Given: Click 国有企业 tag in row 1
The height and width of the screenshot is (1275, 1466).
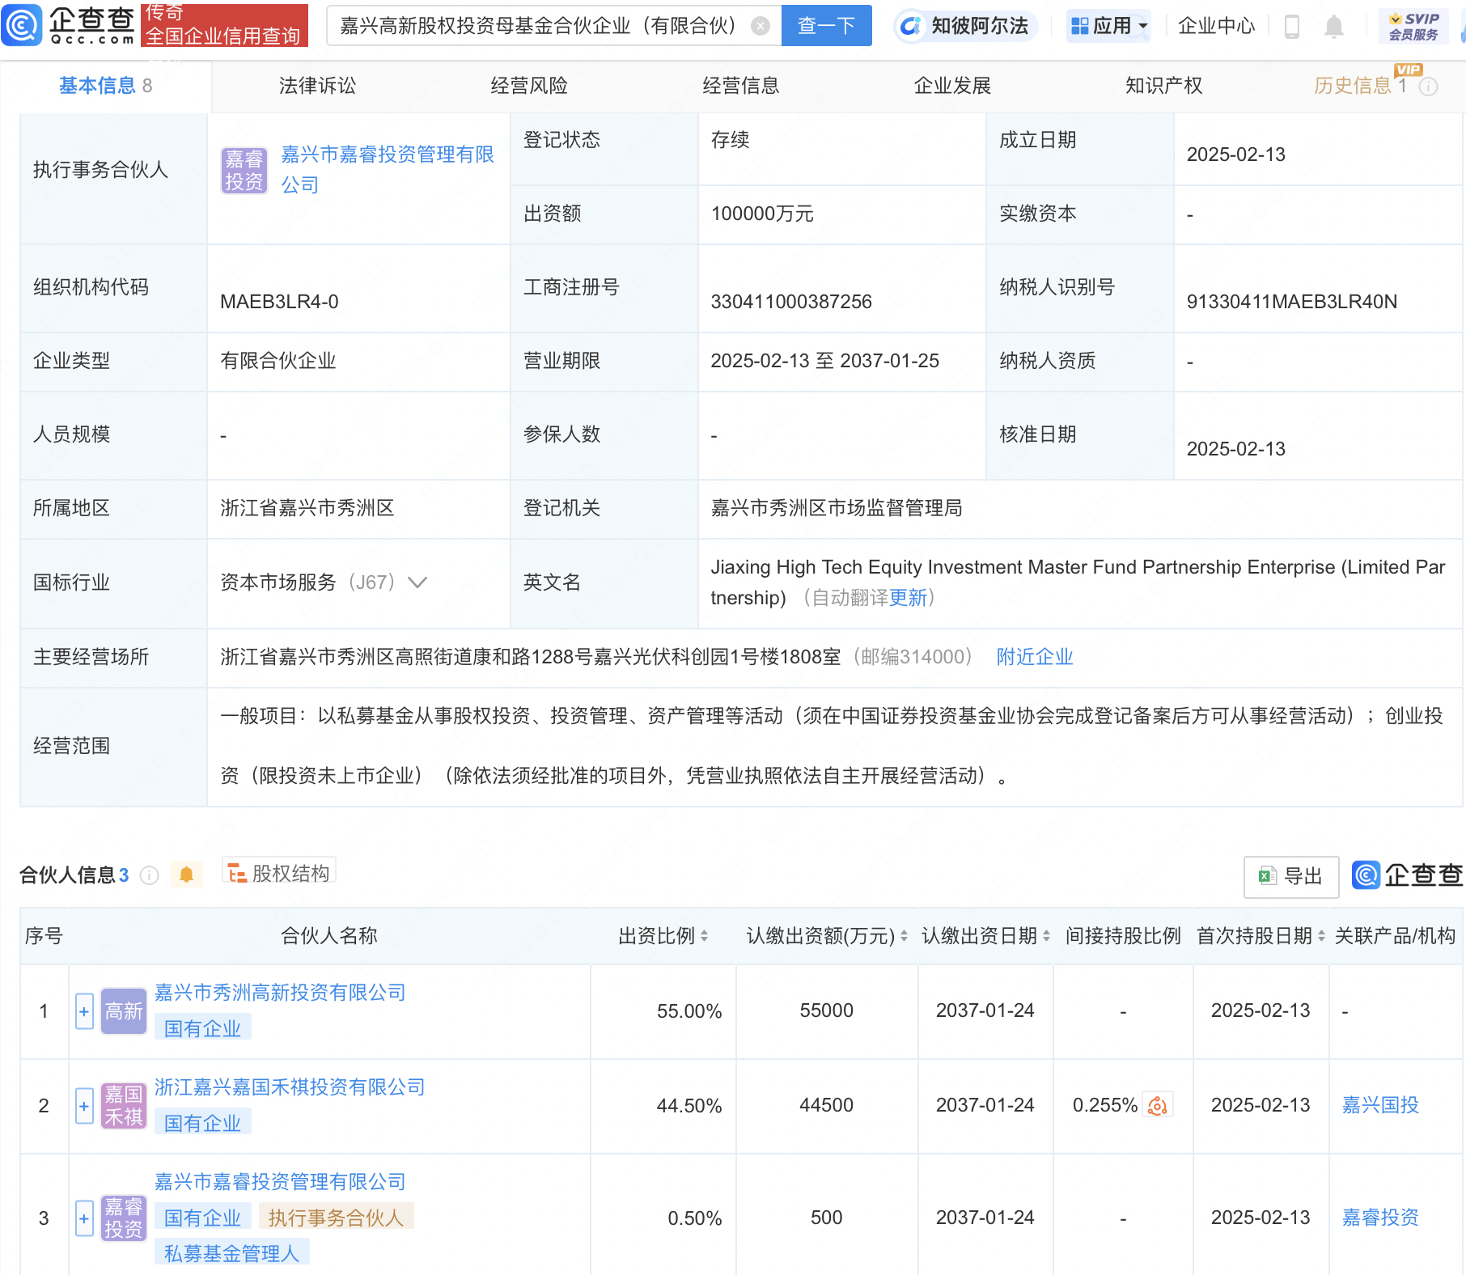Looking at the screenshot, I should tap(203, 1028).
